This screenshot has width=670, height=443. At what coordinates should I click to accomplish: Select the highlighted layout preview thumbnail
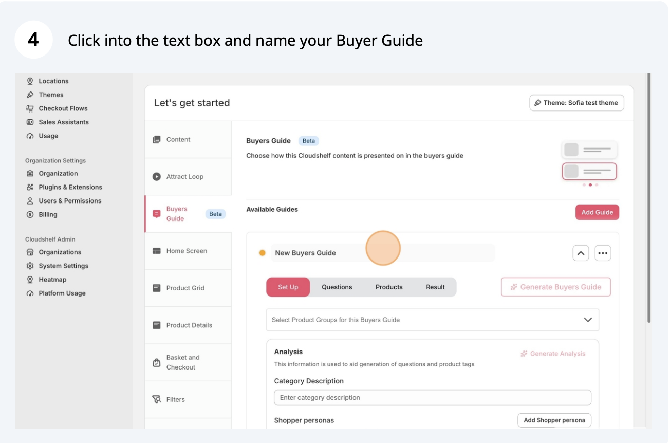pos(589,171)
